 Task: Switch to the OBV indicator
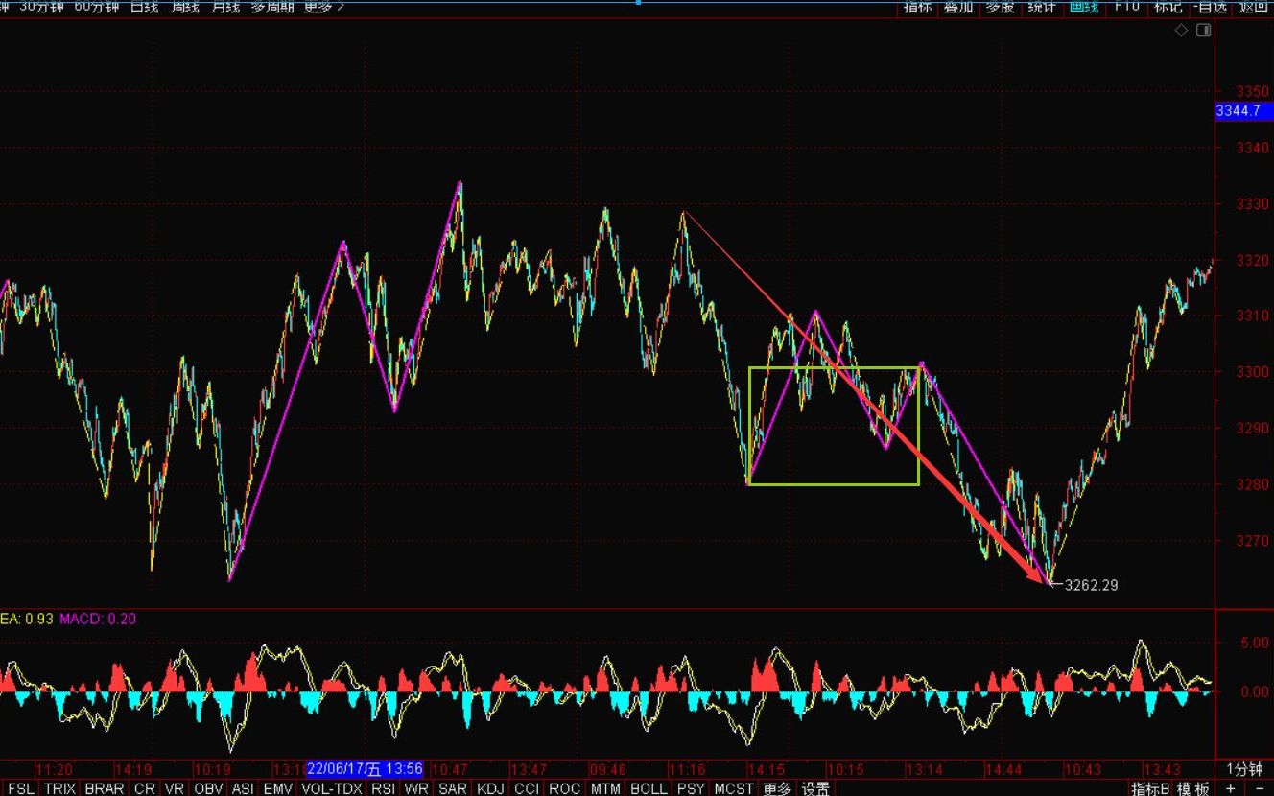click(208, 788)
